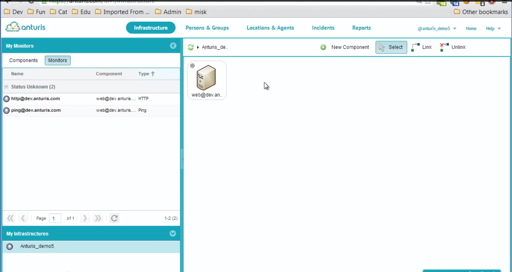512x272 pixels.
Task: Open the @anturis_demo5 account dropdown
Action: coord(437,29)
